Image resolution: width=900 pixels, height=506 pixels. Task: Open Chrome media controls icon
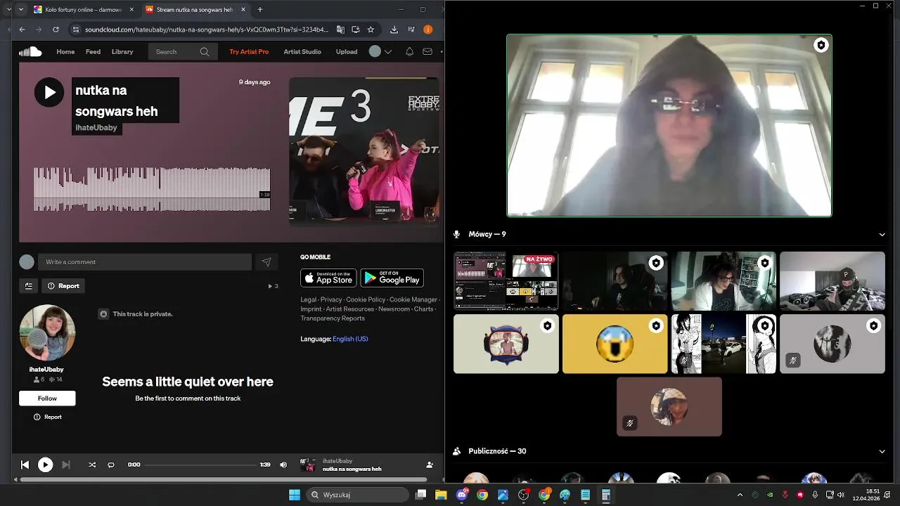411,30
